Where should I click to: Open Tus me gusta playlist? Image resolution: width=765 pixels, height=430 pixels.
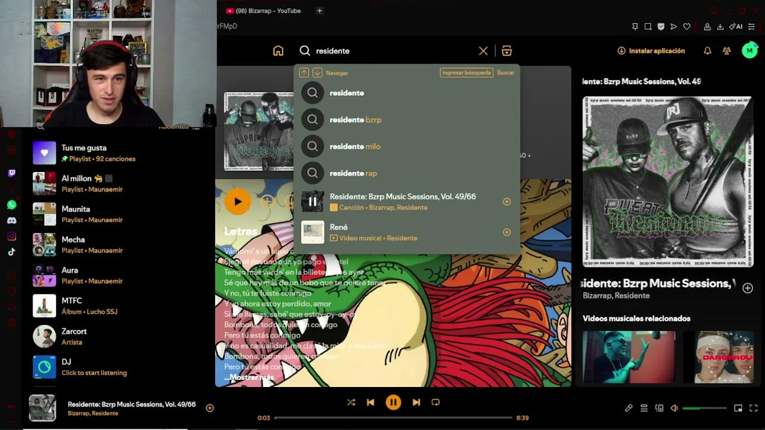120,153
